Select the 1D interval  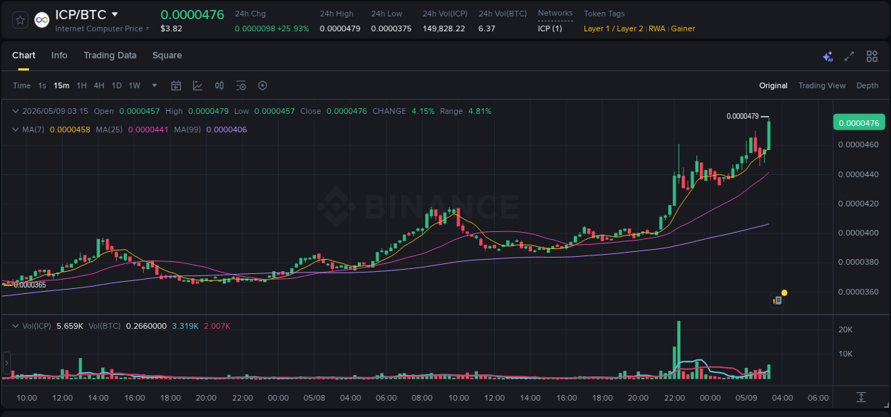click(116, 85)
